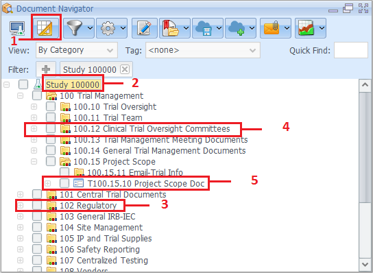
Task: Click the bookmark document folder icon
Action: coord(170,28)
